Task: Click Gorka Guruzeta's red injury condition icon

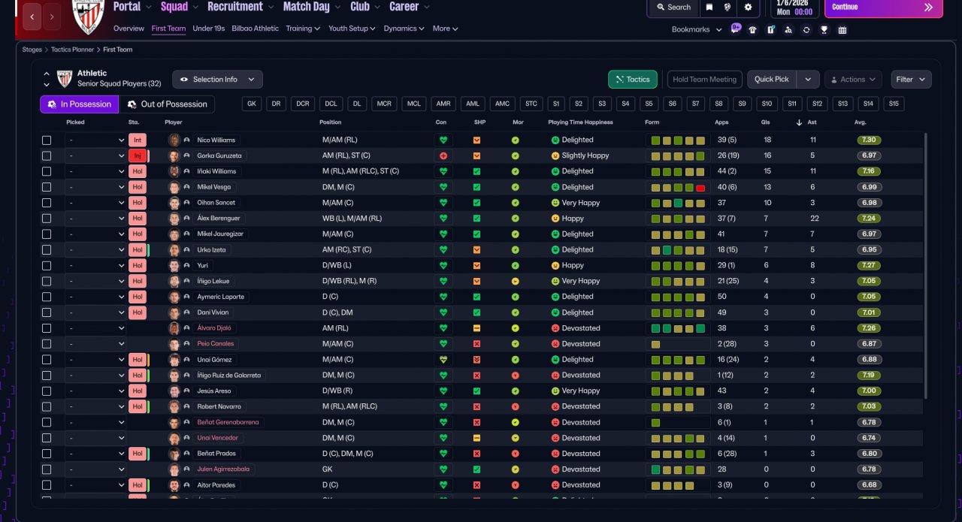Action: coord(443,156)
